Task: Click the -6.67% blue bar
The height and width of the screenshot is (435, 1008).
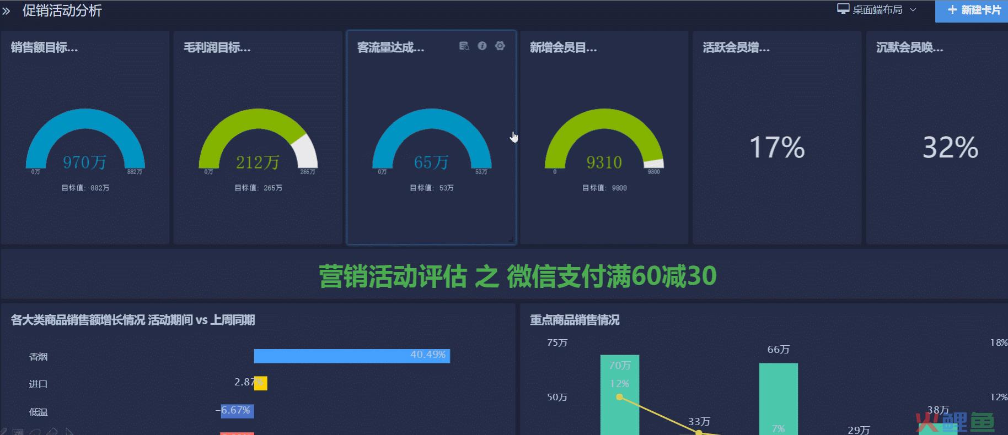Action: [237, 411]
